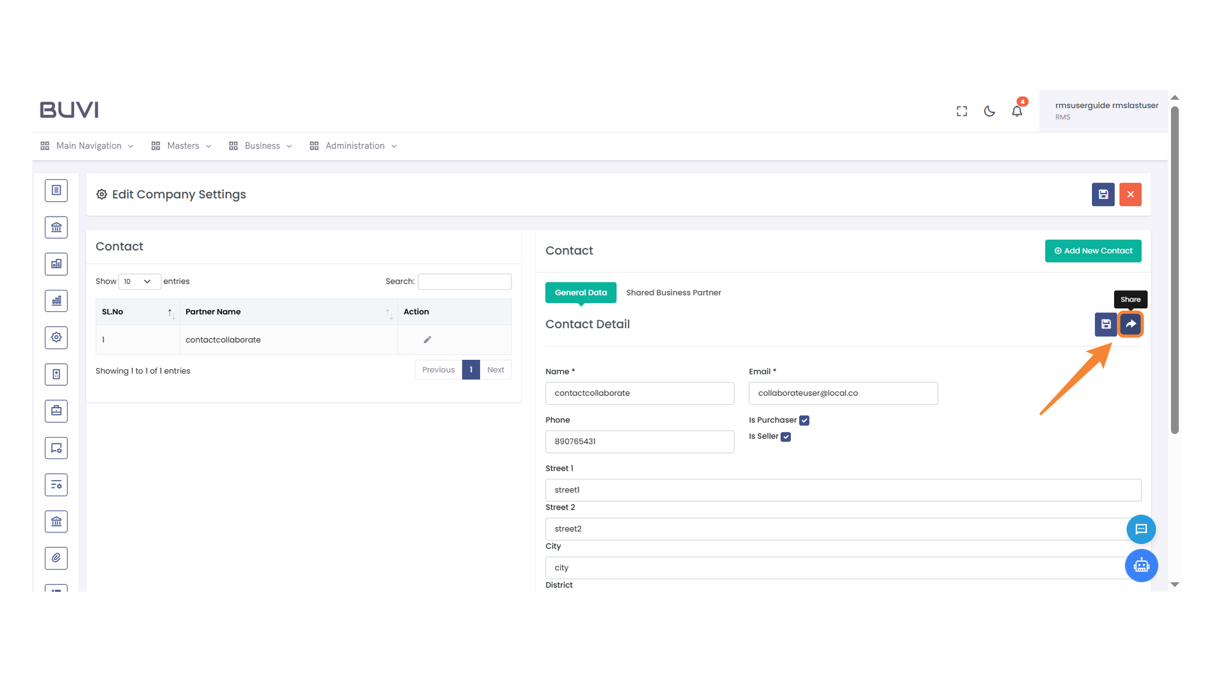Click the blue chat message bubble
This screenshot has width=1214, height=682.
[x=1141, y=529]
